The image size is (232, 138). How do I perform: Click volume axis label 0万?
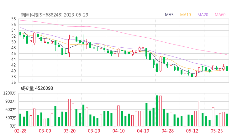(x=13, y=126)
